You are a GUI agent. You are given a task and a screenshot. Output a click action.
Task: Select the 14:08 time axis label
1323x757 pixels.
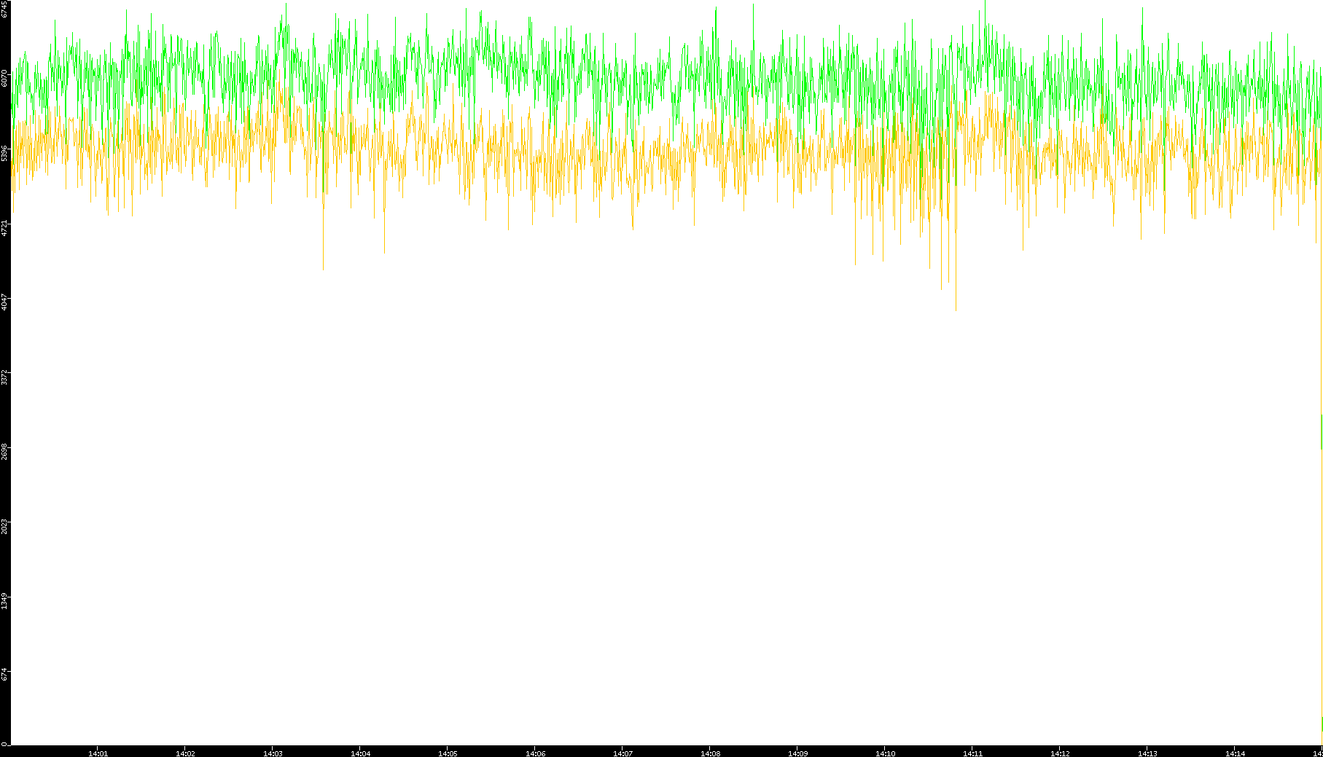click(710, 753)
